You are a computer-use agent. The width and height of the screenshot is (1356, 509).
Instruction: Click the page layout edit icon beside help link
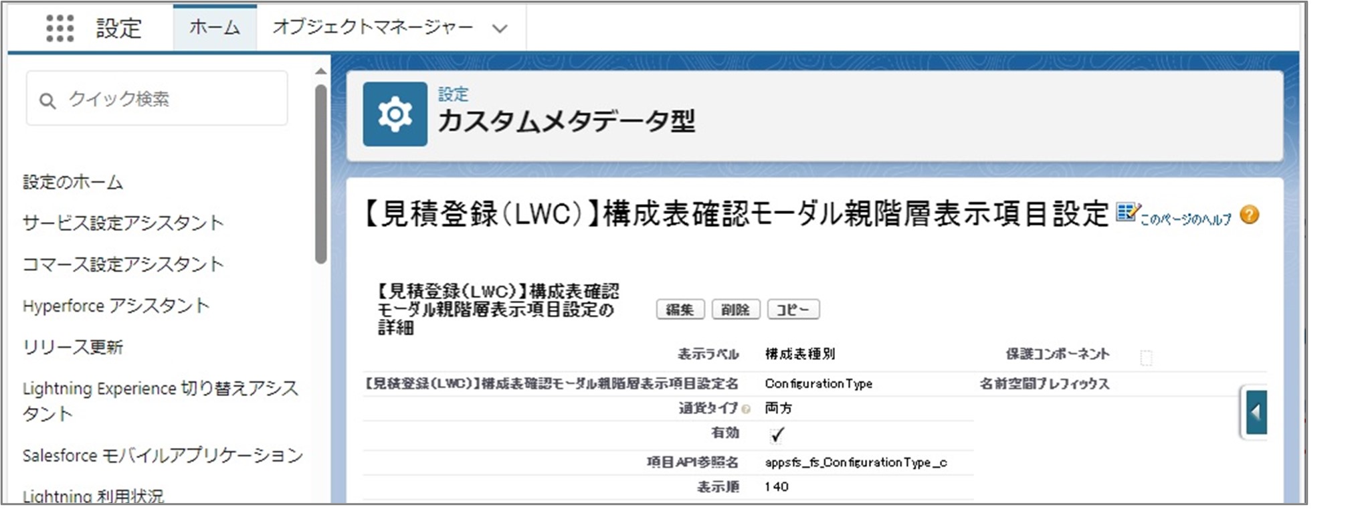point(1127,213)
